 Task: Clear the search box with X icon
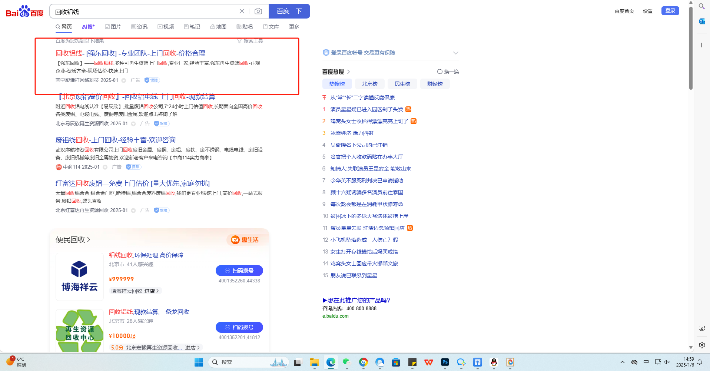(x=242, y=11)
